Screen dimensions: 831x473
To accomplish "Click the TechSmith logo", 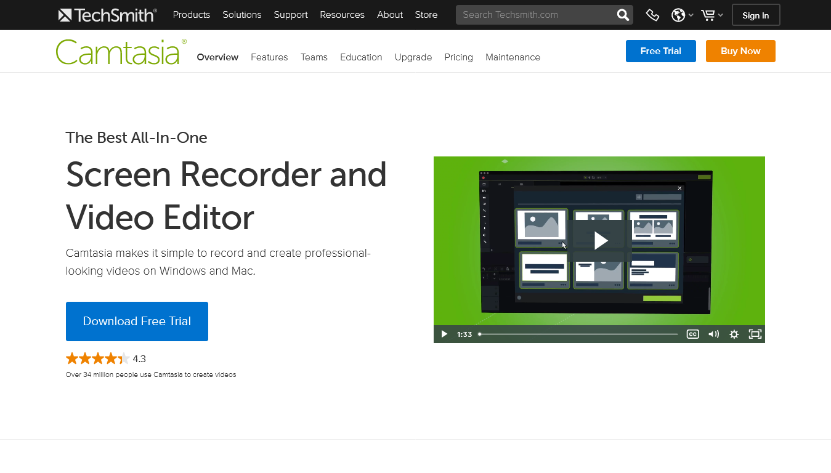I will [107, 15].
